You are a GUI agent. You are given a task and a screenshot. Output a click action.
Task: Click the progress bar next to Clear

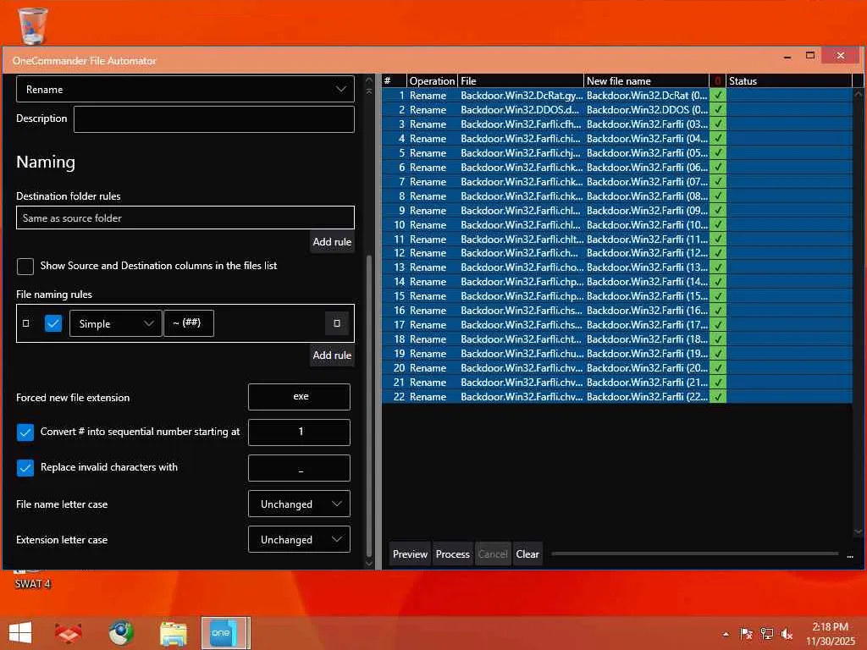coord(695,554)
